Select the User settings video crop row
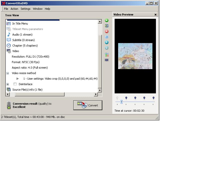This screenshot has height=171, width=222. pos(61,79)
